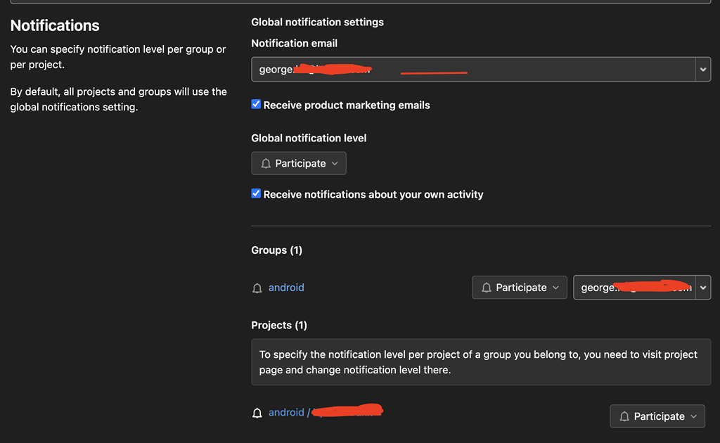The image size is (720, 443).
Task: Expand the android group email arrow
Action: click(702, 288)
